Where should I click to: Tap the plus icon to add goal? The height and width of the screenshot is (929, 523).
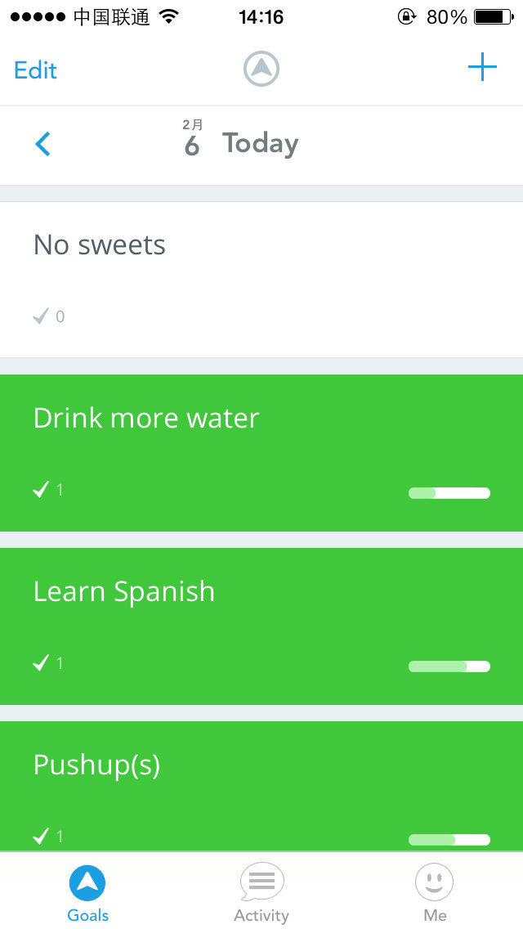[482, 68]
